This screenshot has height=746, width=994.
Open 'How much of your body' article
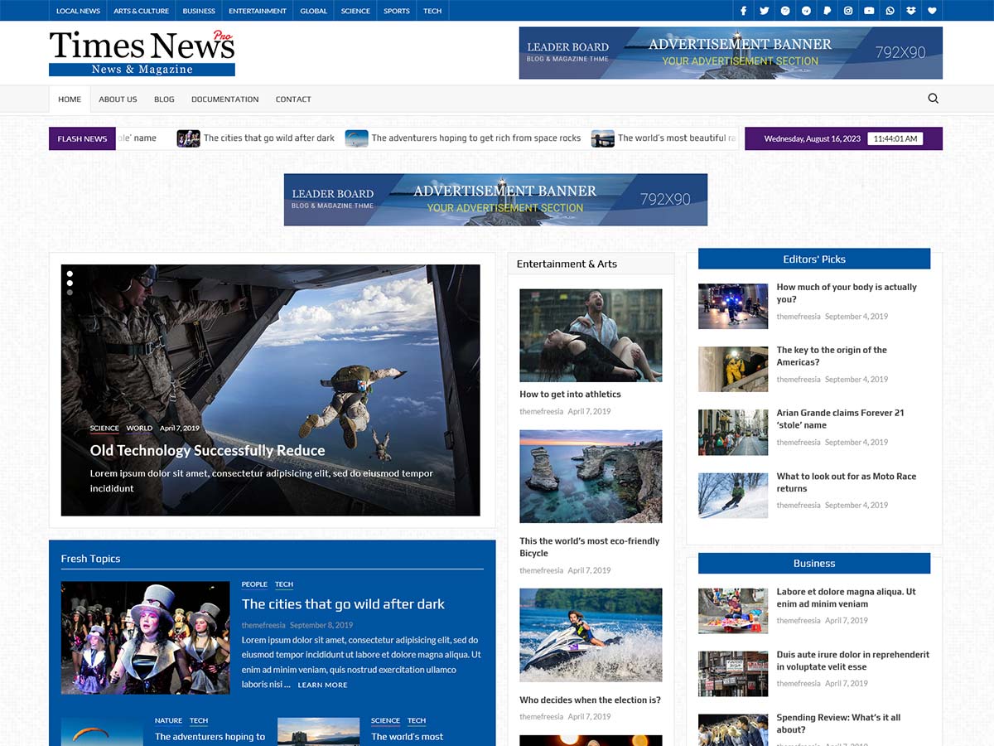[x=846, y=293]
